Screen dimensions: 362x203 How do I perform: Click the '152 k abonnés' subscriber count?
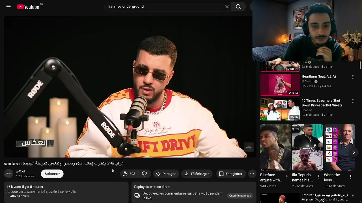tap(25, 176)
